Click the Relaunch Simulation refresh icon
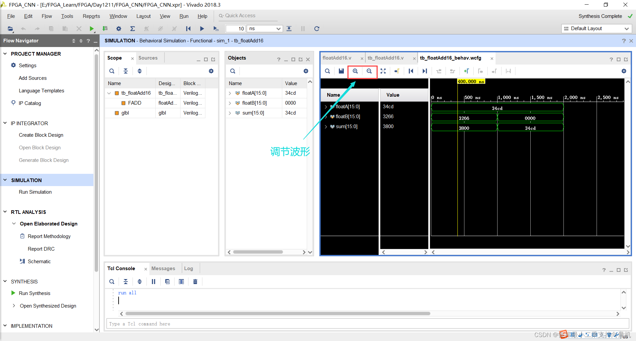 pyautogui.click(x=317, y=29)
